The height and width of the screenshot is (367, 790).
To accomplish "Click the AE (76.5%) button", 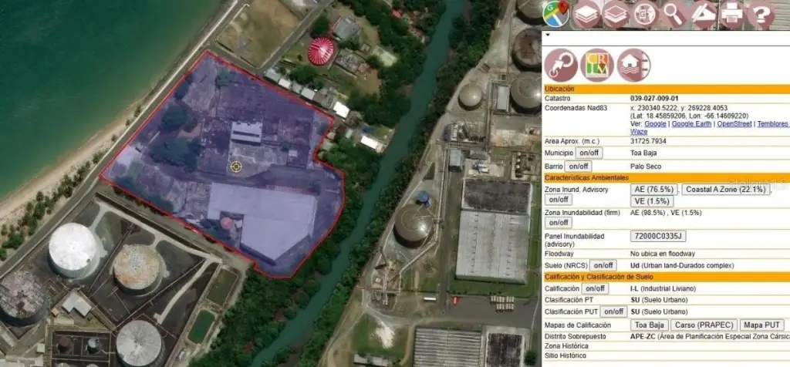I will click(x=654, y=190).
